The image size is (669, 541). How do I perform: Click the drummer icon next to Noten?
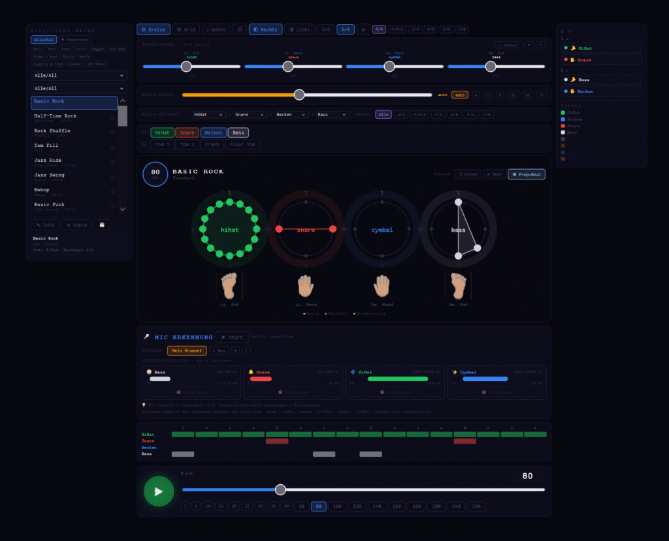[239, 29]
